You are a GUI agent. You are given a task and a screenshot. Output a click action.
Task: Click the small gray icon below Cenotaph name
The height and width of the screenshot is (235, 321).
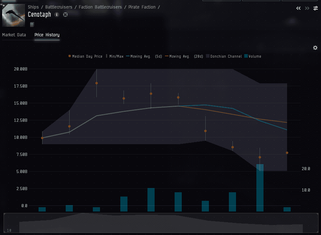coord(32,24)
